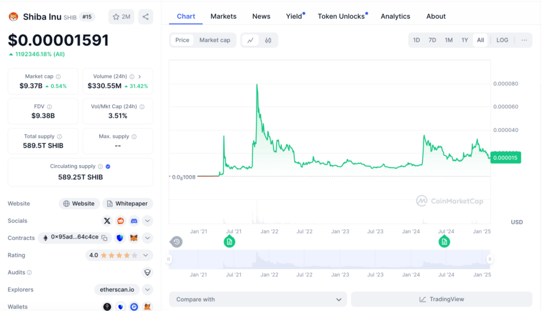542x311 pixels.
Task: Click the TradingView button
Action: click(441, 299)
